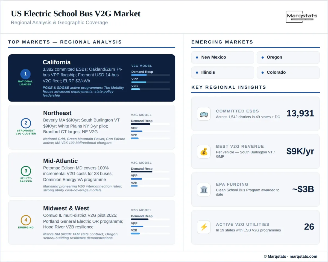This screenshot has width=328, height=262.
Task: Open the Marqstats logo in the header
Action: (x=301, y=16)
